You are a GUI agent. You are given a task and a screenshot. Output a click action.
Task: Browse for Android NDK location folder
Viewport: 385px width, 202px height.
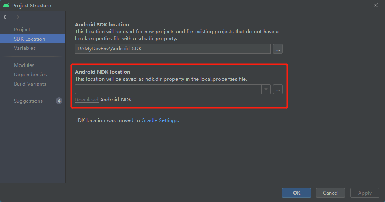277,90
